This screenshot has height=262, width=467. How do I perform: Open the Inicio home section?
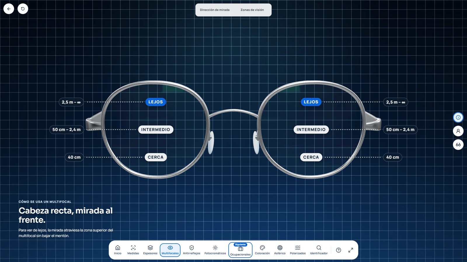click(x=118, y=250)
